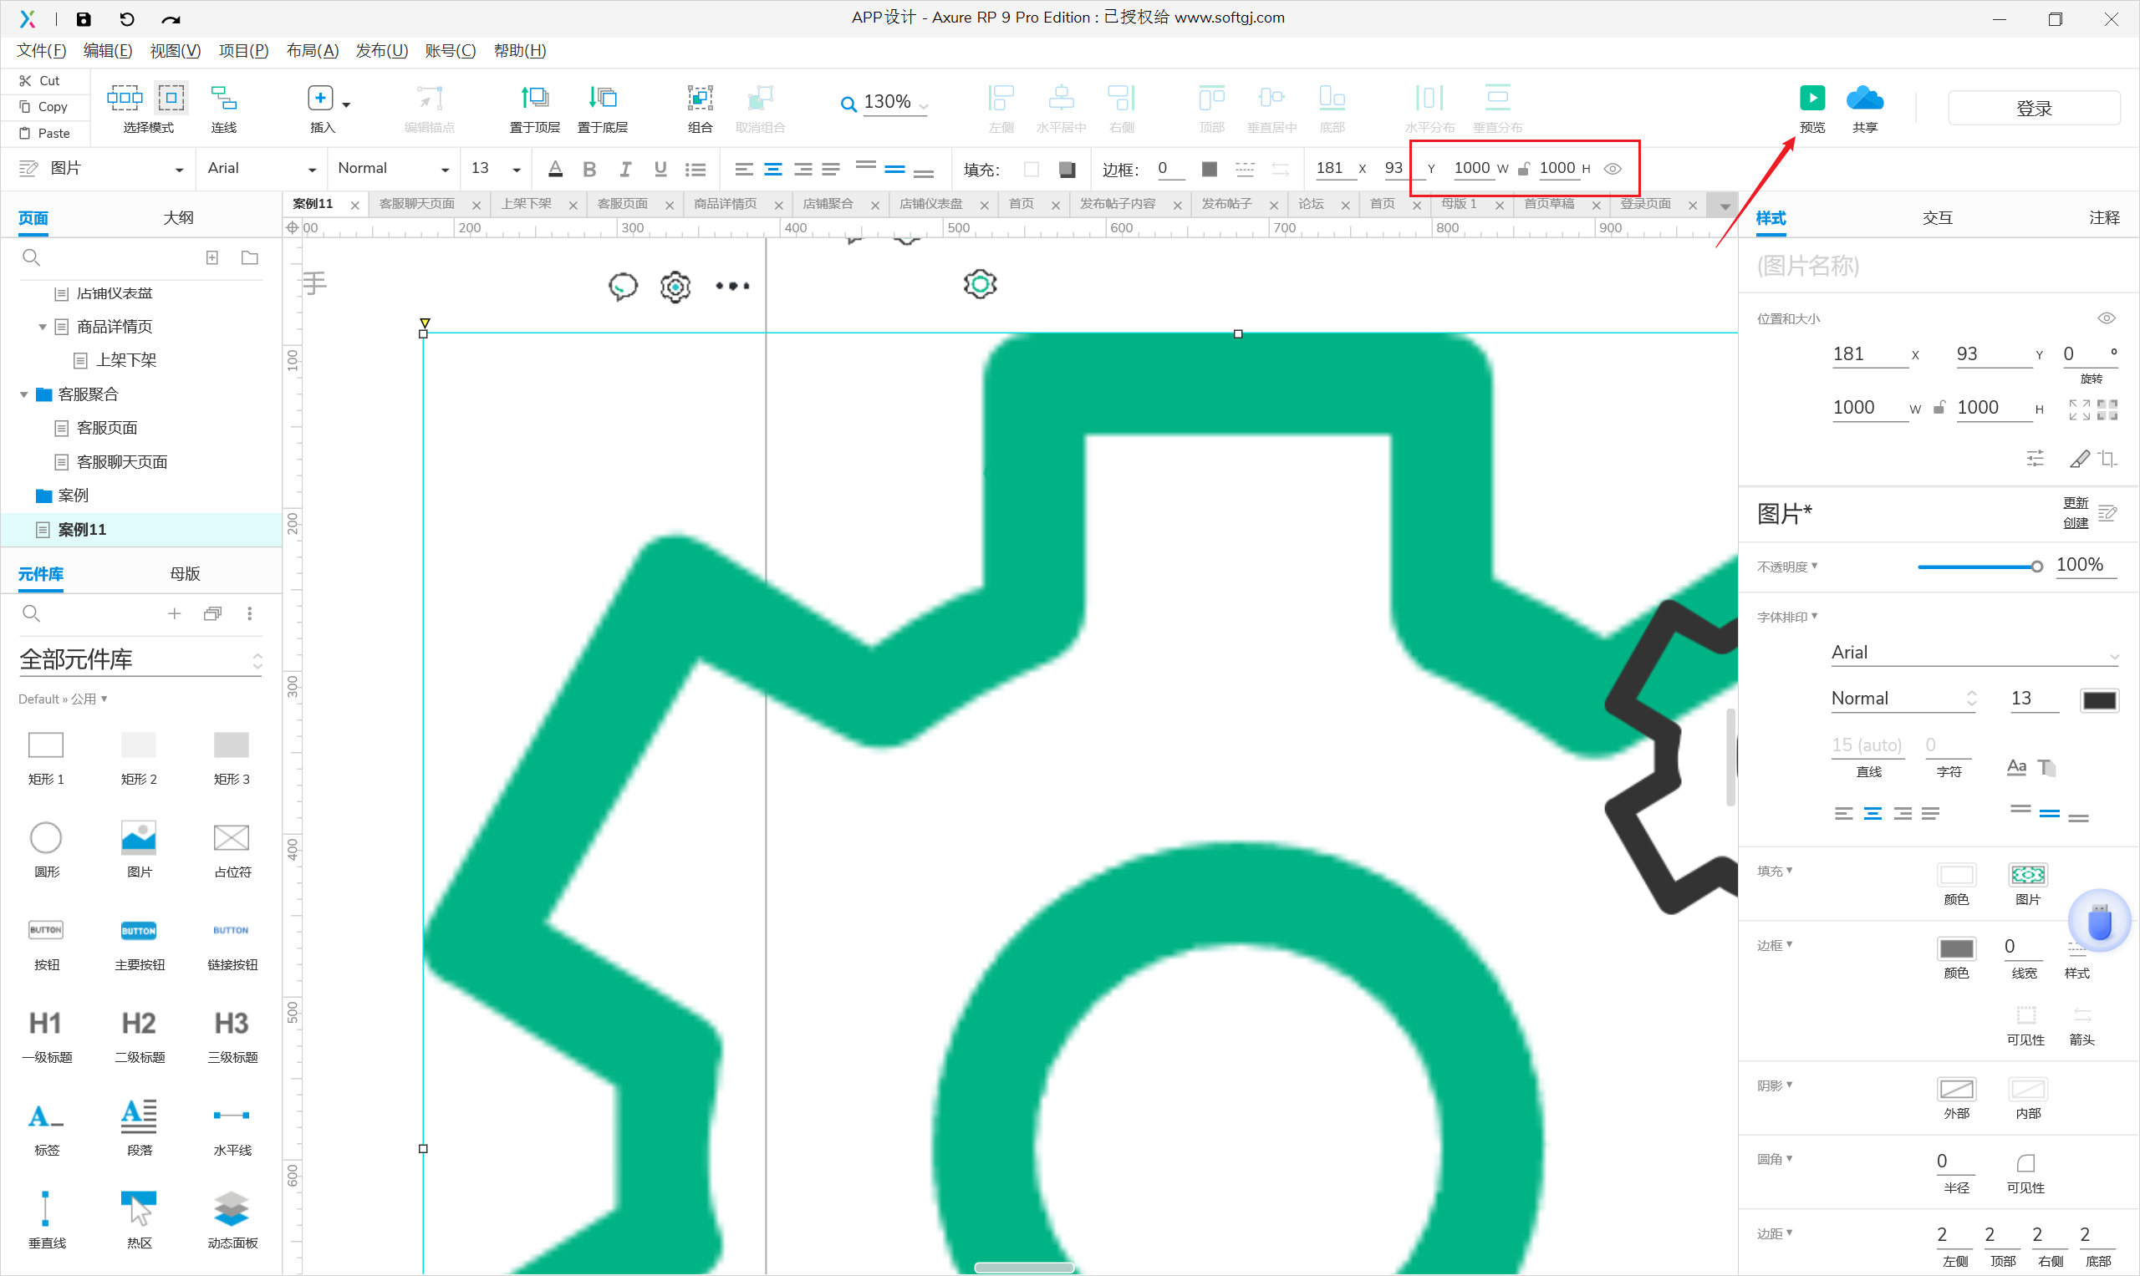Open the 发布(U) menu

(381, 51)
